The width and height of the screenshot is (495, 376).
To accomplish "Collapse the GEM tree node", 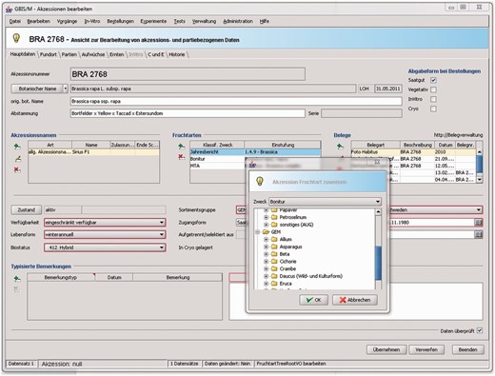I will (x=258, y=232).
